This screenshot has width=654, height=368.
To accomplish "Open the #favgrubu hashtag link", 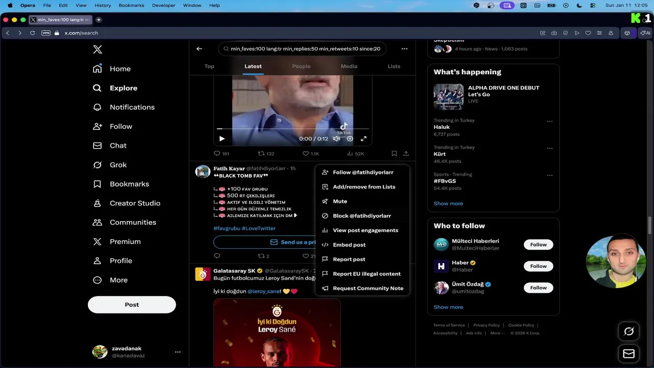I will click(226, 228).
